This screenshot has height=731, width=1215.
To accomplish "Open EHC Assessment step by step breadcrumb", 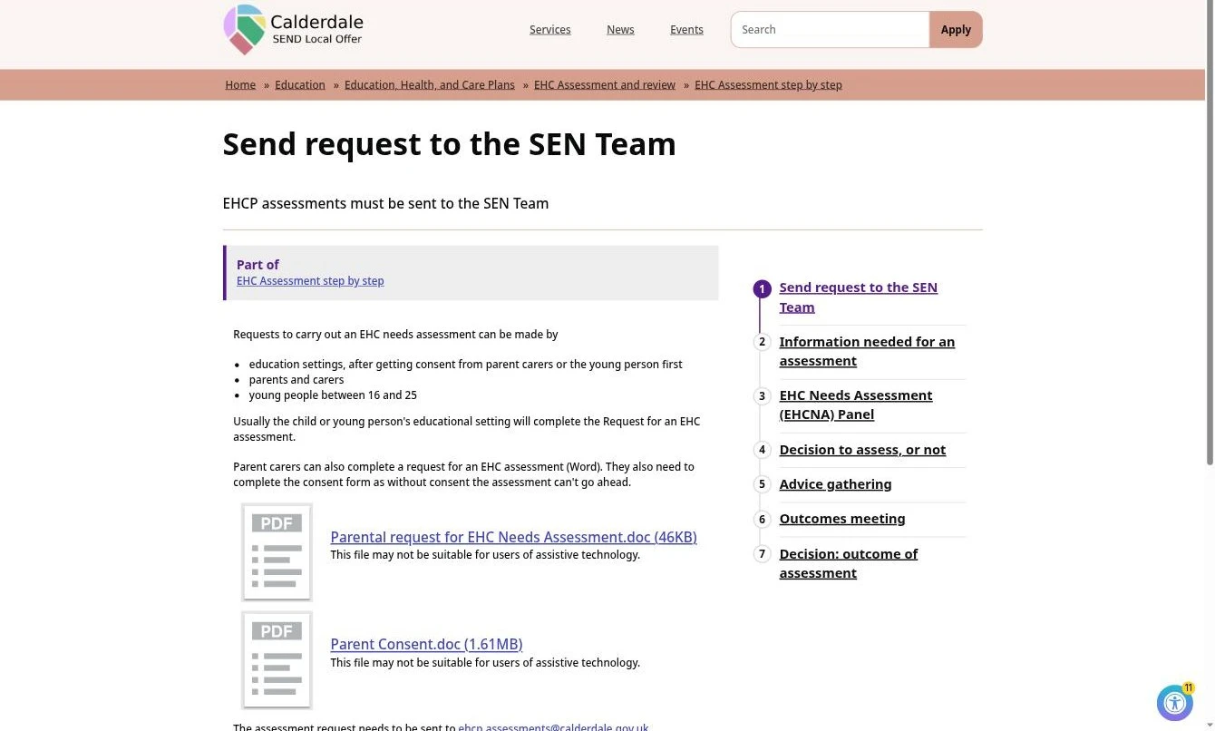I will pos(768,84).
